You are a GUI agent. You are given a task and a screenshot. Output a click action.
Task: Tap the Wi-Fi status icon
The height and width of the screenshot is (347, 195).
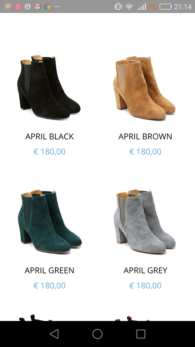[x=129, y=7]
